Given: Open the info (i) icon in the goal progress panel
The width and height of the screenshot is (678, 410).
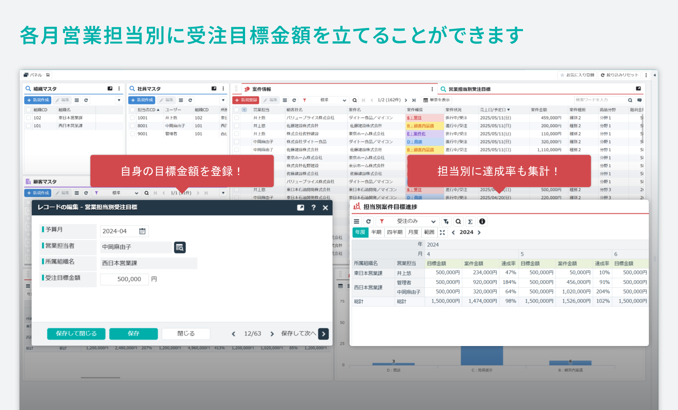Looking at the screenshot, I should click(x=482, y=221).
